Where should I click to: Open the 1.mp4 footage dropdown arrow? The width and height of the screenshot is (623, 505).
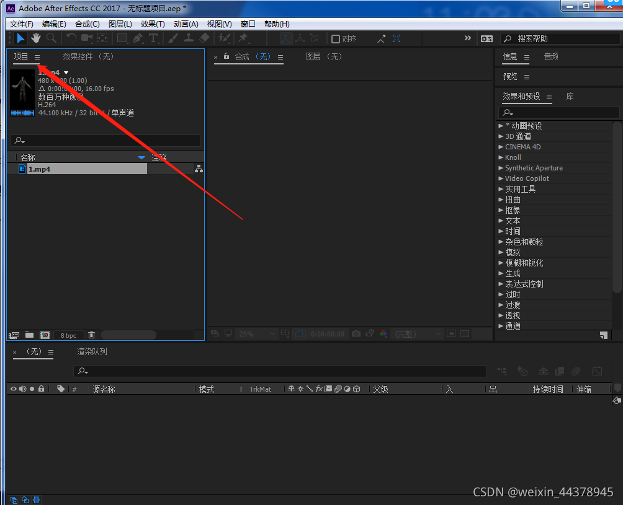(66, 72)
